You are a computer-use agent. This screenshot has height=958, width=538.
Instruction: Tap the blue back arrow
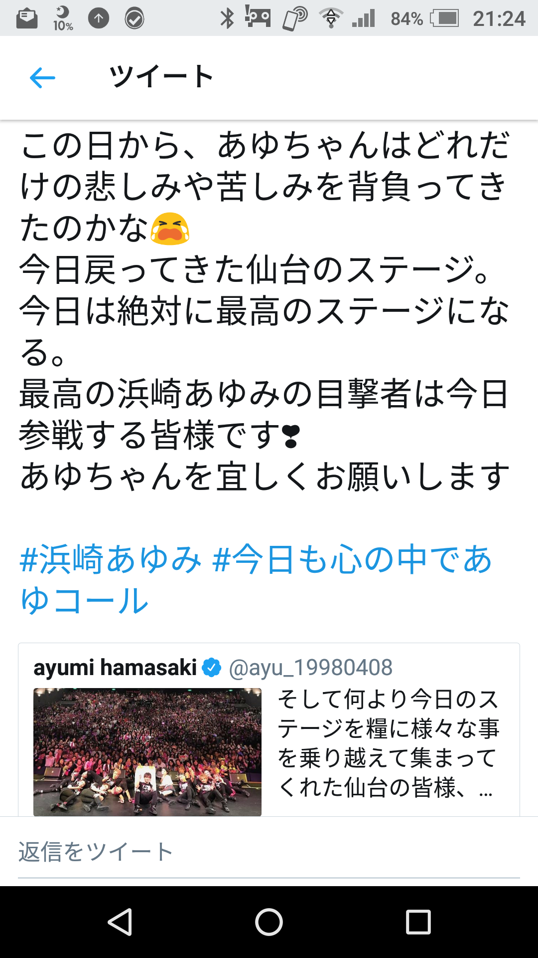click(42, 78)
